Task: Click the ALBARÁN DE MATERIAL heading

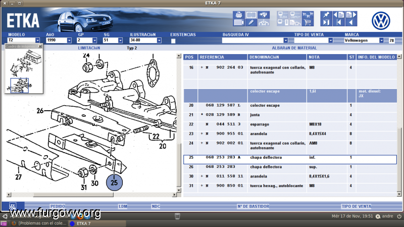Action: tap(294, 48)
